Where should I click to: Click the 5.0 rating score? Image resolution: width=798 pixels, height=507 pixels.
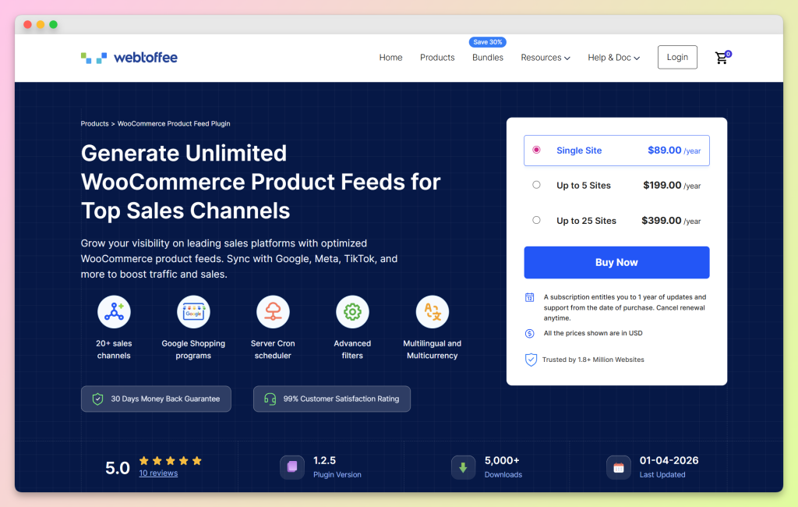click(x=118, y=468)
